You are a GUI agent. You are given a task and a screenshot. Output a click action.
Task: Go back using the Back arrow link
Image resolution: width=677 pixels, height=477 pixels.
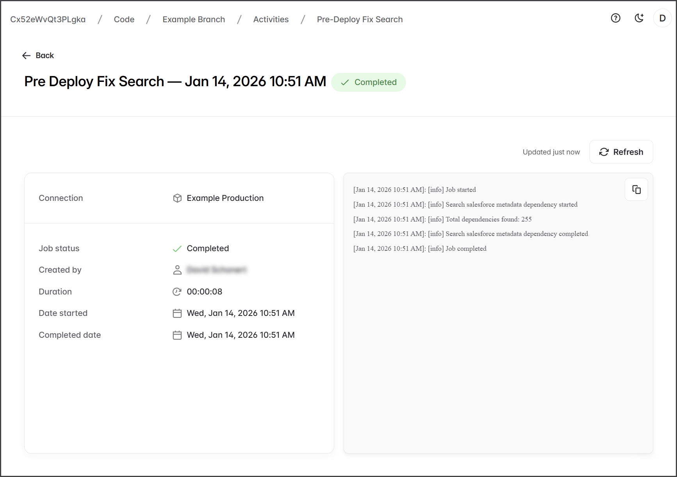(x=38, y=55)
